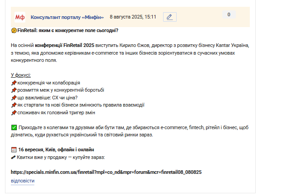Click the thinking face emoji in the title
This screenshot has width=281, height=196.
14,30
